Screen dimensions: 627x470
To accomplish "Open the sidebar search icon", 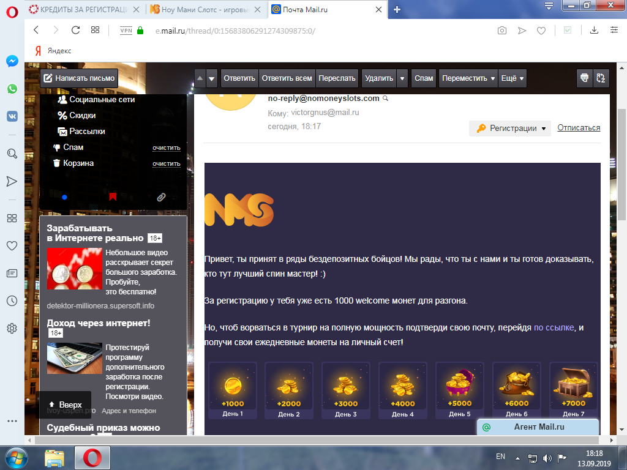I will (12, 154).
